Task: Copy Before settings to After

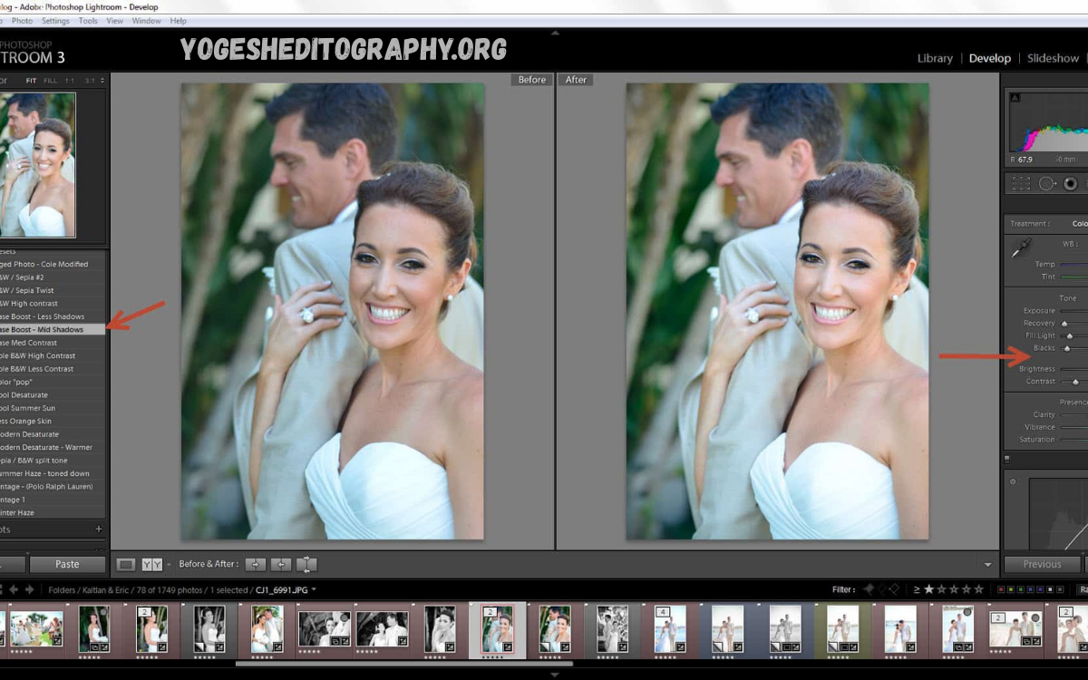Action: pyautogui.click(x=256, y=565)
